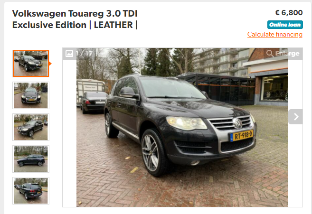The width and height of the screenshot is (312, 214).
Task: Click the orange arrow marker beside the selected thumbnail
Action: point(50,64)
